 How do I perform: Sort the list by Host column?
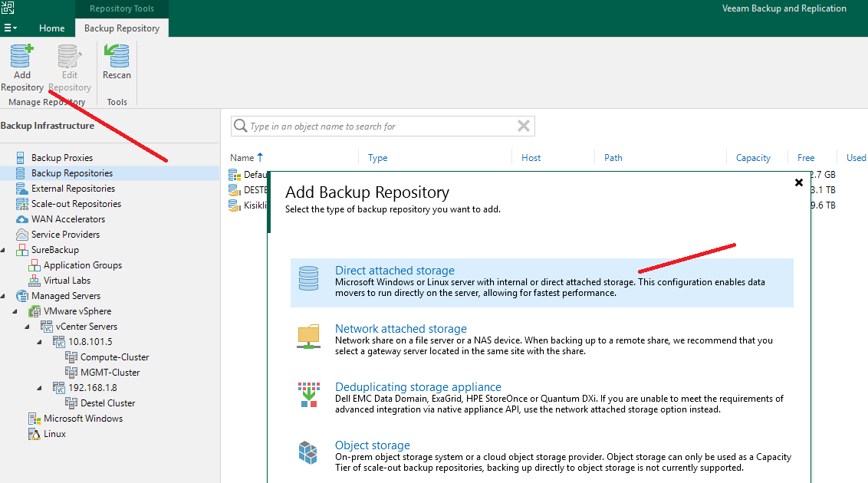tap(531, 158)
